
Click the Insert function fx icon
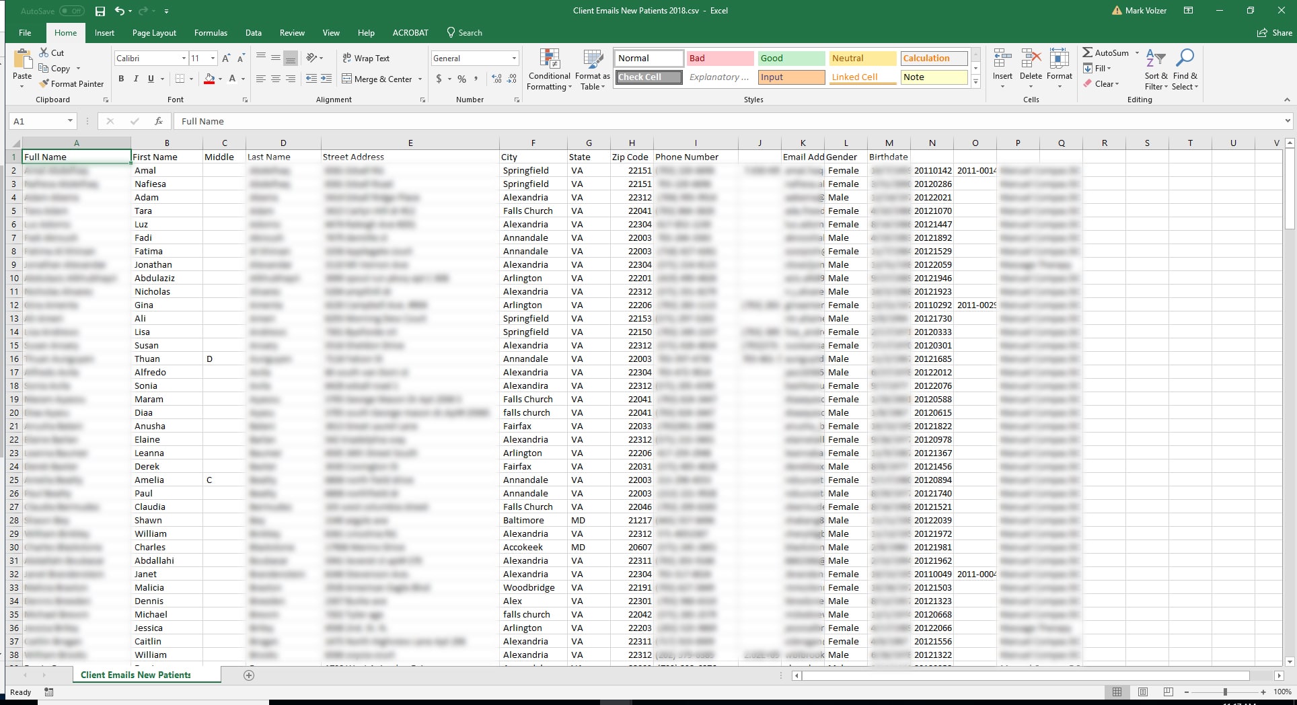tap(159, 121)
